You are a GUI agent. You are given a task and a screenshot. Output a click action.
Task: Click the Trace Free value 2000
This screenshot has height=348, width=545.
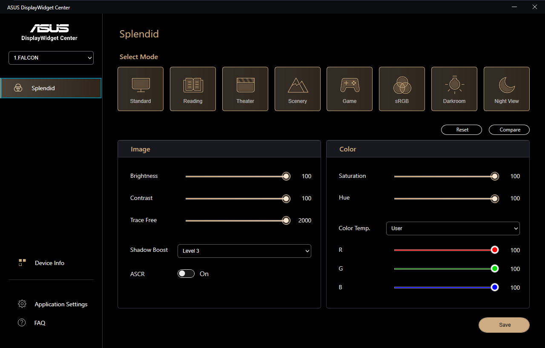click(x=305, y=220)
